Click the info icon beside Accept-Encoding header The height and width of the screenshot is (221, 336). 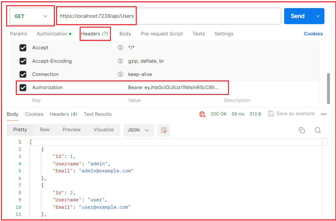[120, 61]
